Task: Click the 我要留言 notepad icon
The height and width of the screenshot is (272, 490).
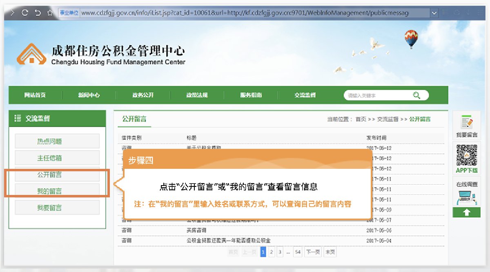Action: [467, 122]
